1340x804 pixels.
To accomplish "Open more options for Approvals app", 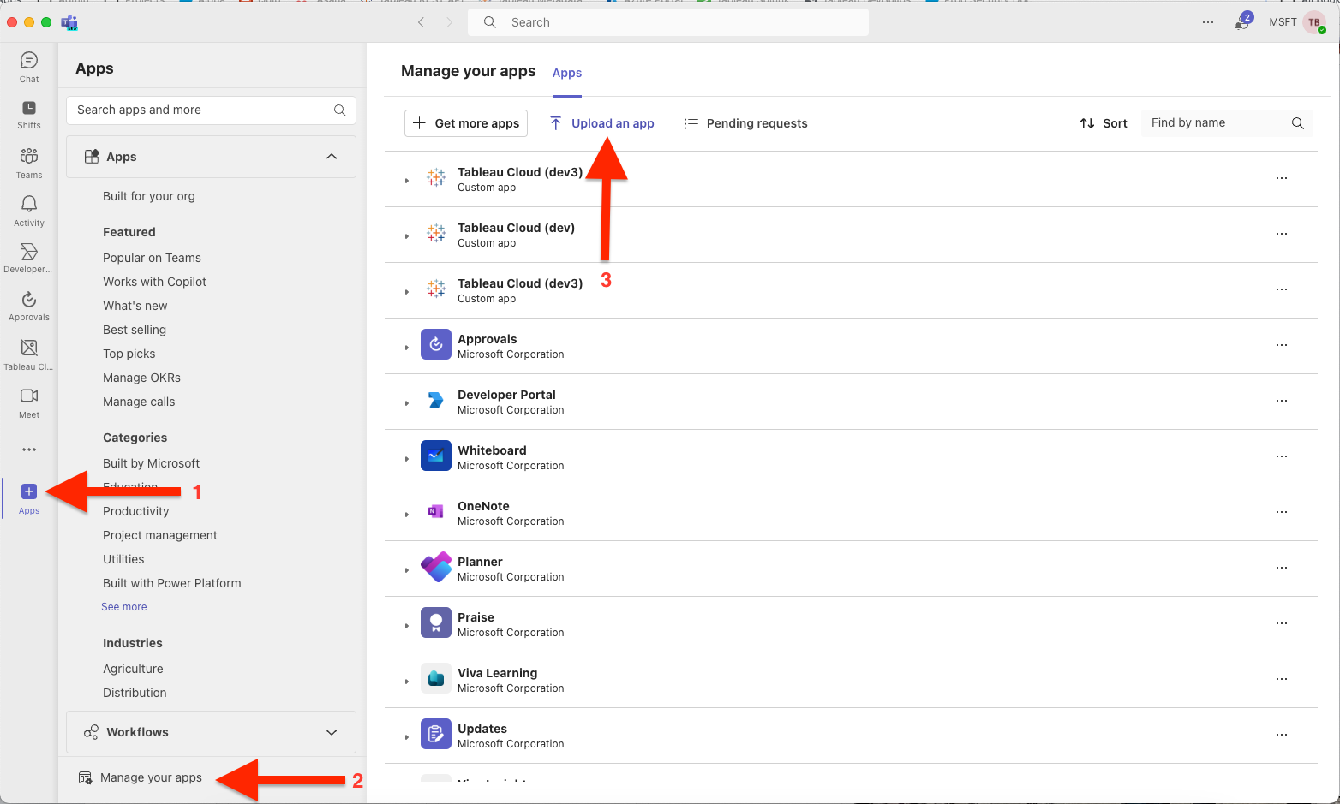I will [1282, 345].
